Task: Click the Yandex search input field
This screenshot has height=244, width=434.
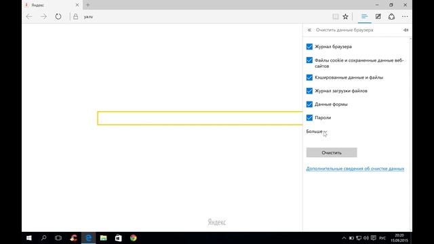Action: [200, 118]
